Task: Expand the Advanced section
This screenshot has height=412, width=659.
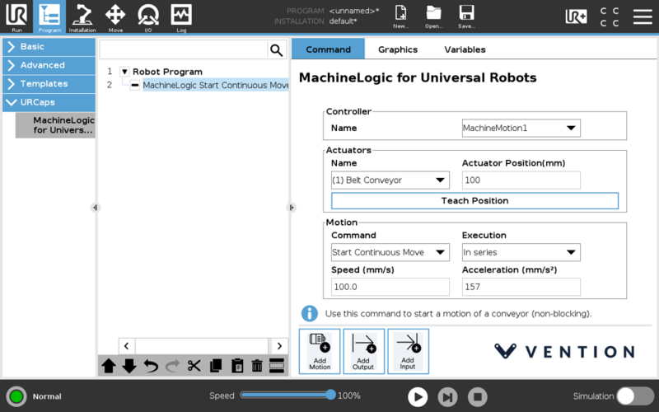Action: pyautogui.click(x=49, y=65)
